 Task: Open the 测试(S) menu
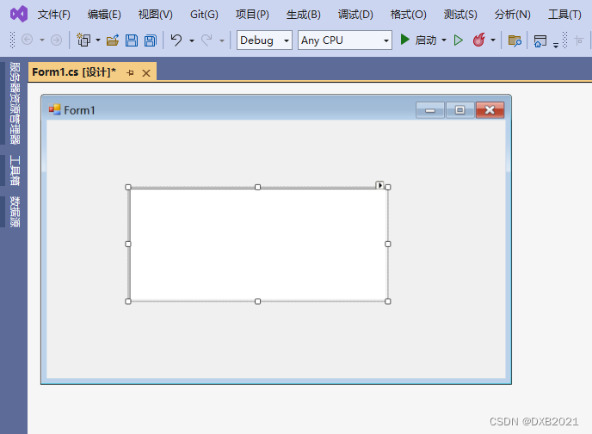coord(460,15)
